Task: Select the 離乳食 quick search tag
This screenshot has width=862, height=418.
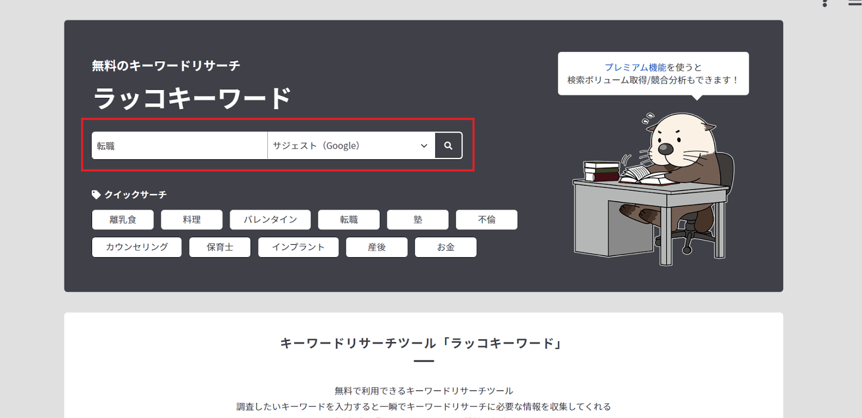Action: [x=123, y=219]
